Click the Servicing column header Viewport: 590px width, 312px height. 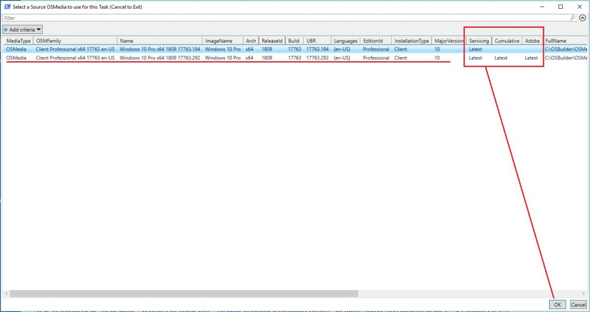479,41
